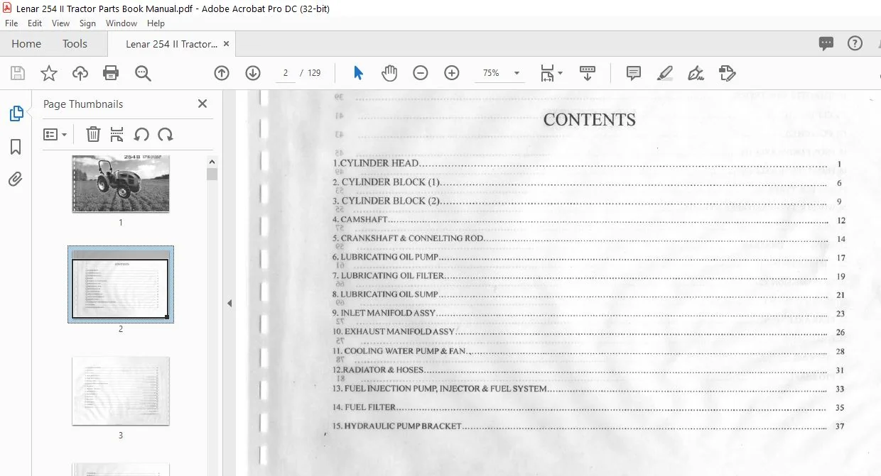Image resolution: width=881 pixels, height=476 pixels.
Task: Switch to the Tools tab
Action: tap(75, 44)
